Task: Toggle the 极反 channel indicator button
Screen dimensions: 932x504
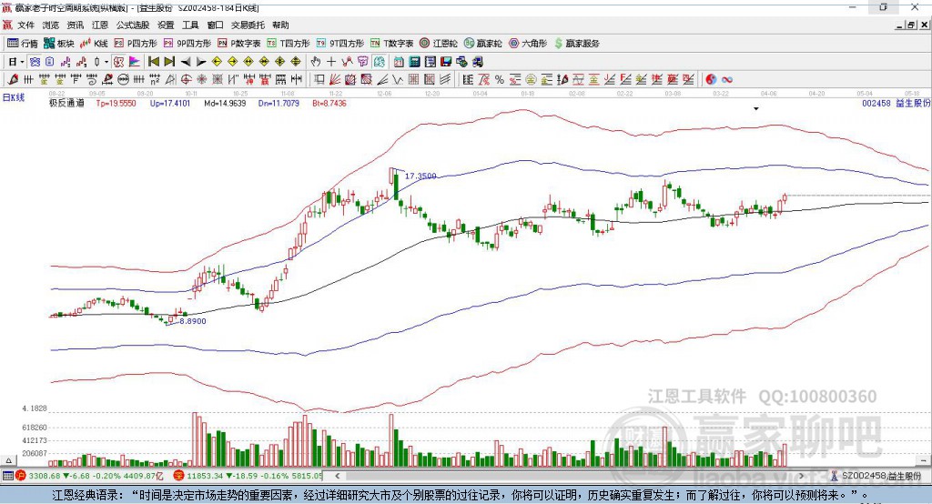Action: click(119, 62)
